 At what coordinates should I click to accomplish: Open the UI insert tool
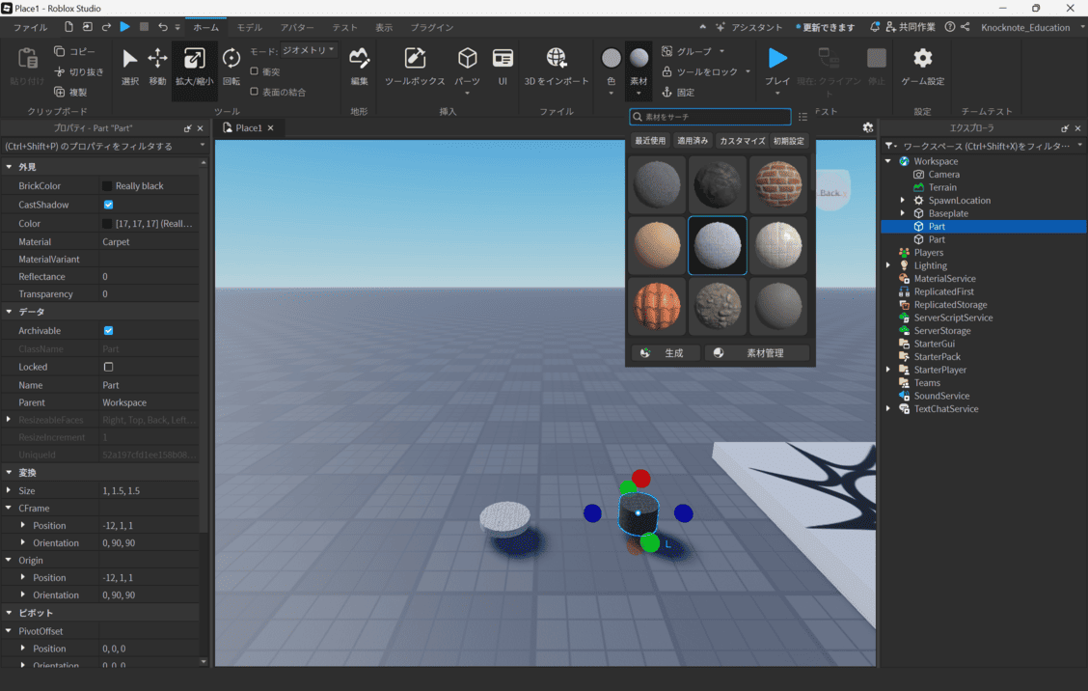(503, 68)
